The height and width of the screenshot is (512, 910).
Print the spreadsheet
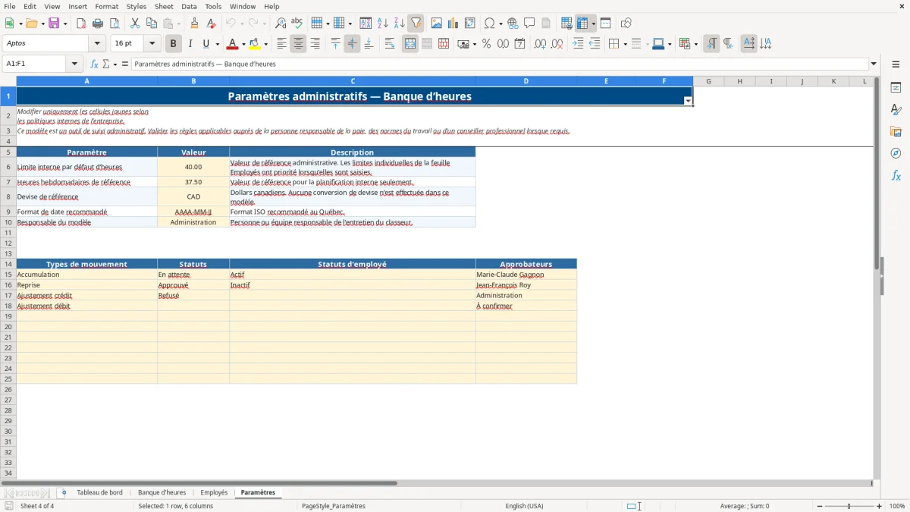tap(98, 24)
